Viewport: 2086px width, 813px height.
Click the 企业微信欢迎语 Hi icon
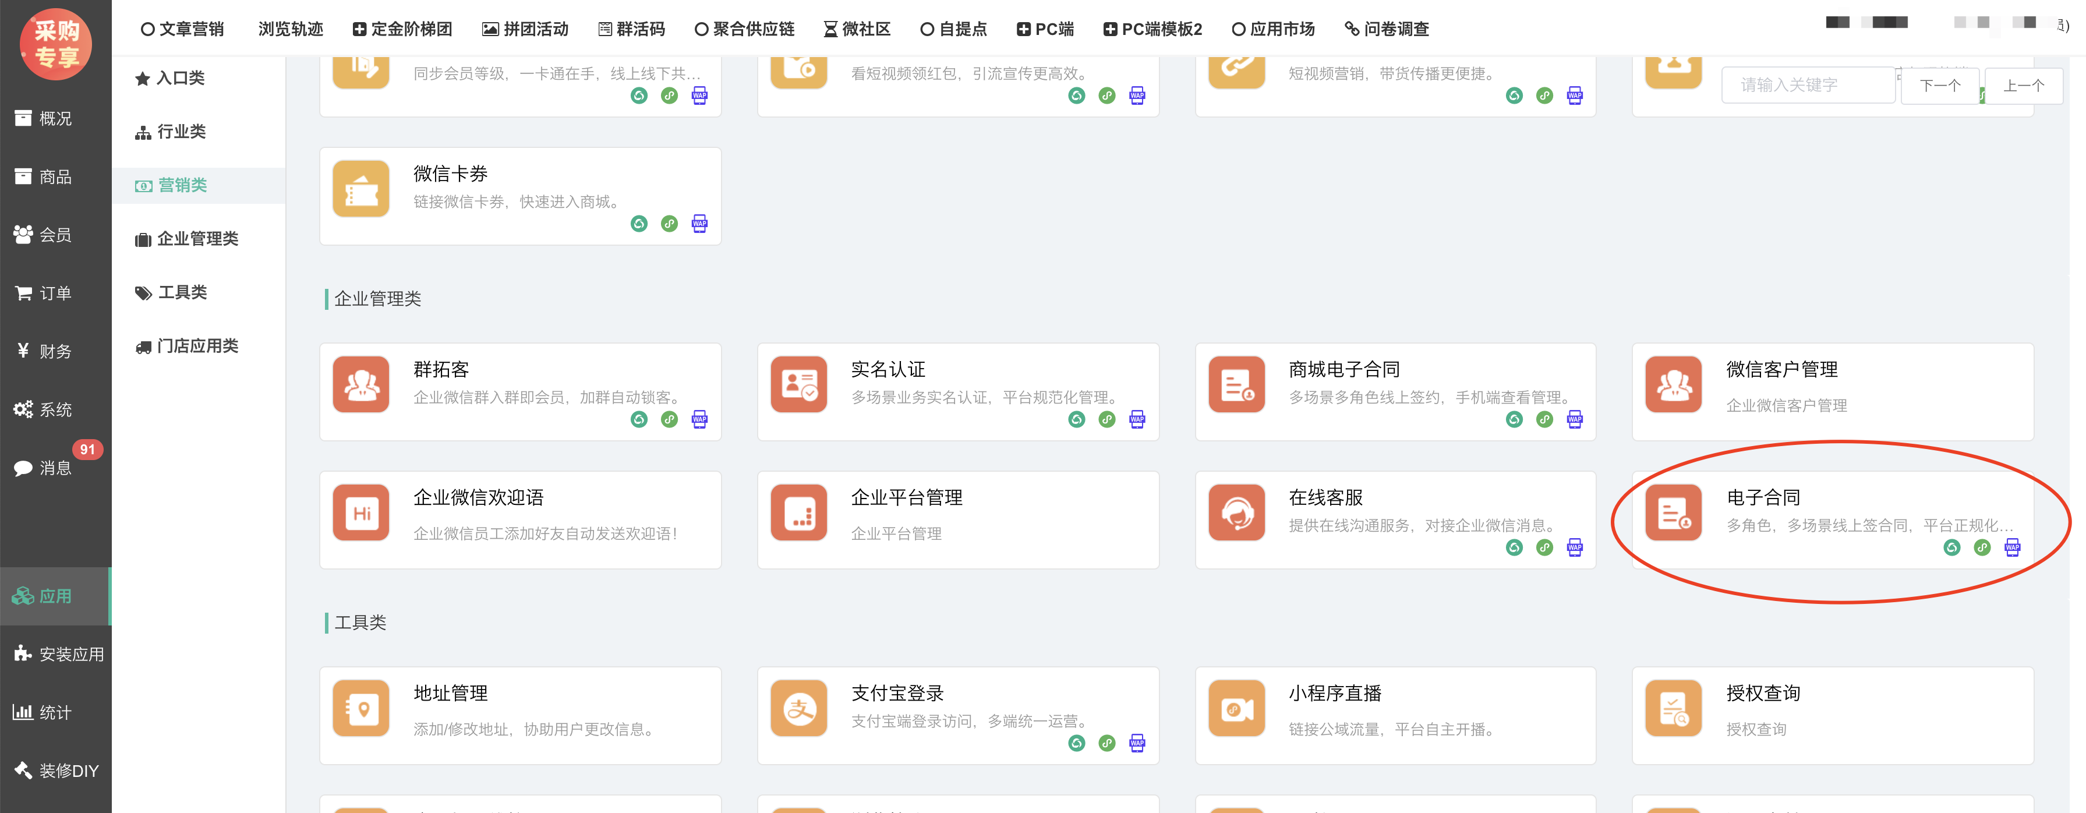pos(361,514)
